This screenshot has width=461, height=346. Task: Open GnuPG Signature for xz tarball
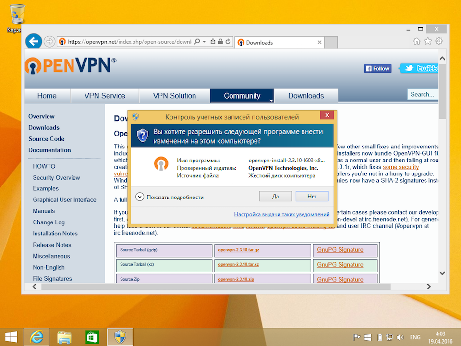[340, 264]
